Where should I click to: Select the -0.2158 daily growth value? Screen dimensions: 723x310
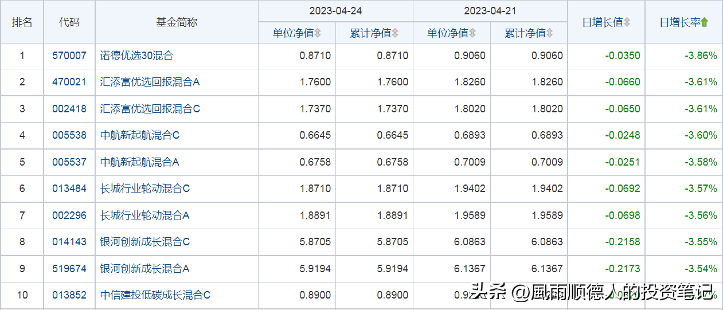coord(623,242)
